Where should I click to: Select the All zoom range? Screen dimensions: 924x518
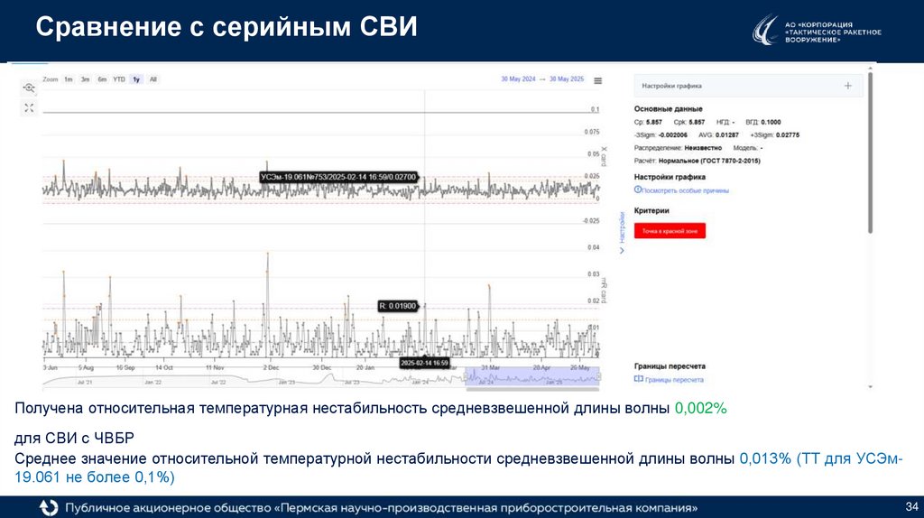(153, 79)
